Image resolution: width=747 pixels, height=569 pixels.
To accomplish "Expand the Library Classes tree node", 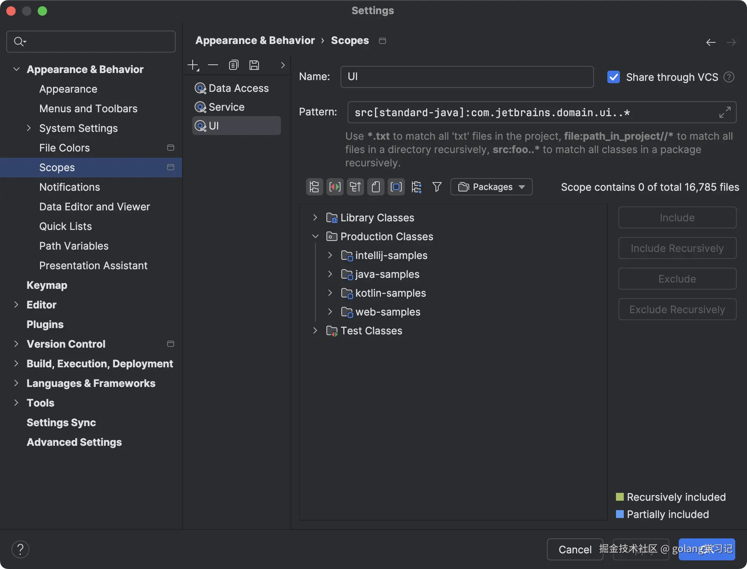I will point(315,218).
